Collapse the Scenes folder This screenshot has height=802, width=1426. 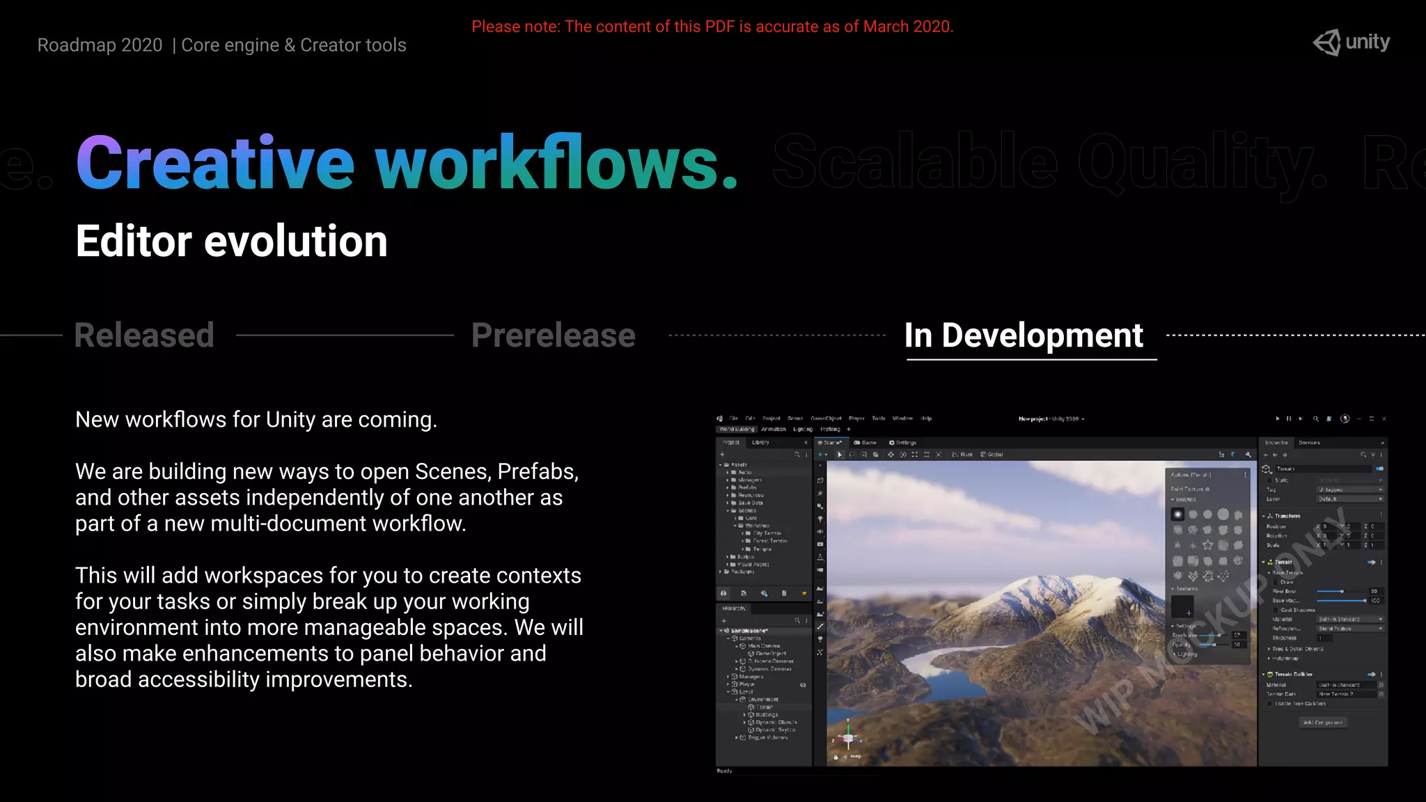pos(728,510)
